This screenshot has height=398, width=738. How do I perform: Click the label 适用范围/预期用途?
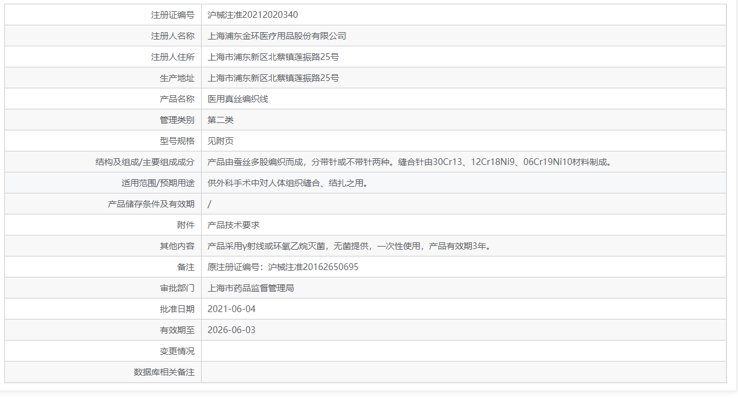158,183
